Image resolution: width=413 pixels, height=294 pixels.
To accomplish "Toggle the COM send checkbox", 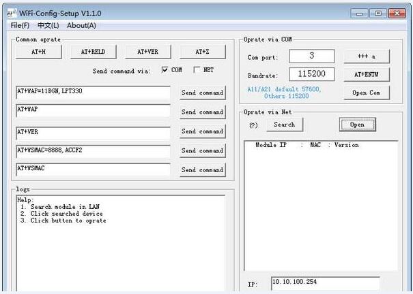I will tap(165, 70).
